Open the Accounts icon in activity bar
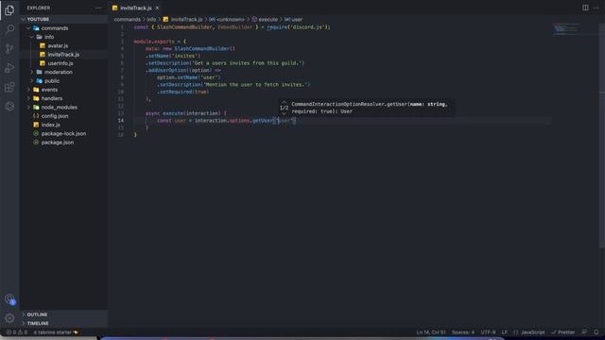Screen dimensions: 605x340 (9, 299)
